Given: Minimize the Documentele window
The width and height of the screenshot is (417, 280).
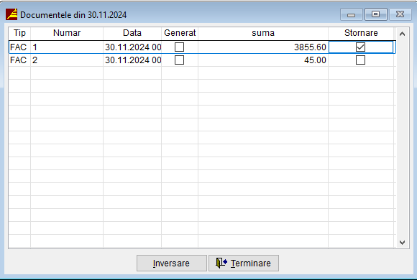Looking at the screenshot, I should [x=351, y=14].
